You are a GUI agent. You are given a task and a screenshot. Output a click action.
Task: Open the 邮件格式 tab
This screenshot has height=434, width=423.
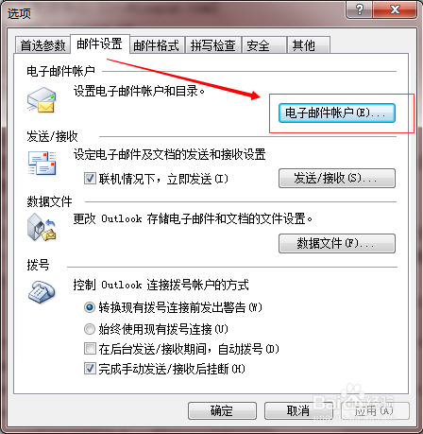tap(157, 45)
